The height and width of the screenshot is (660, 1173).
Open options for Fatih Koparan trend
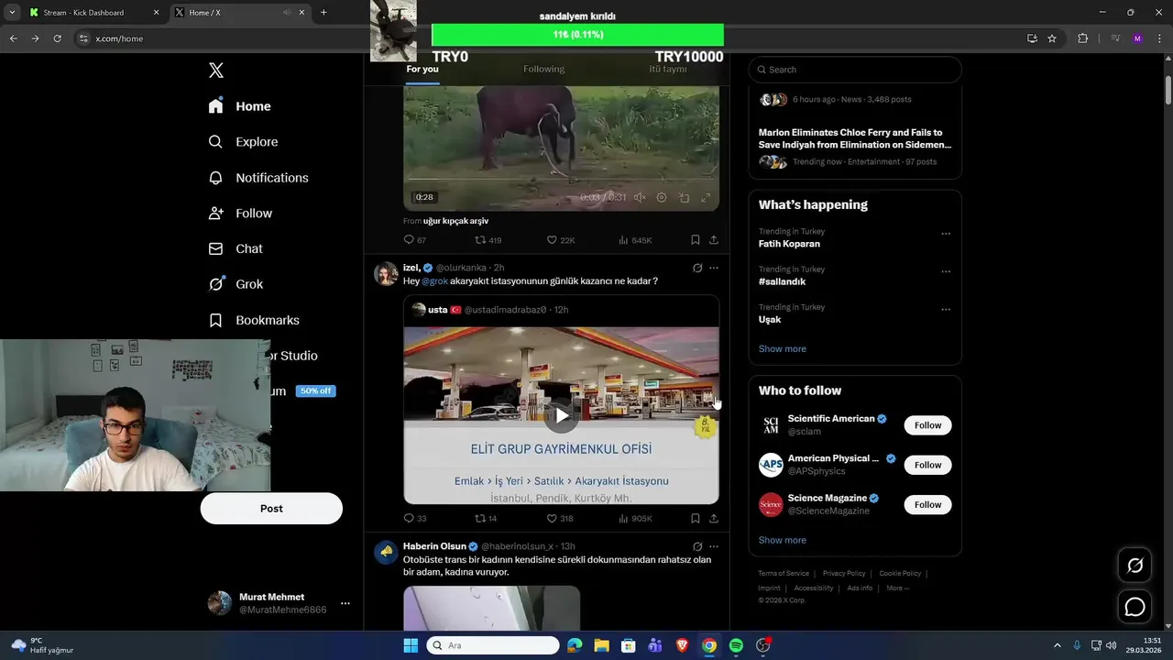946,234
